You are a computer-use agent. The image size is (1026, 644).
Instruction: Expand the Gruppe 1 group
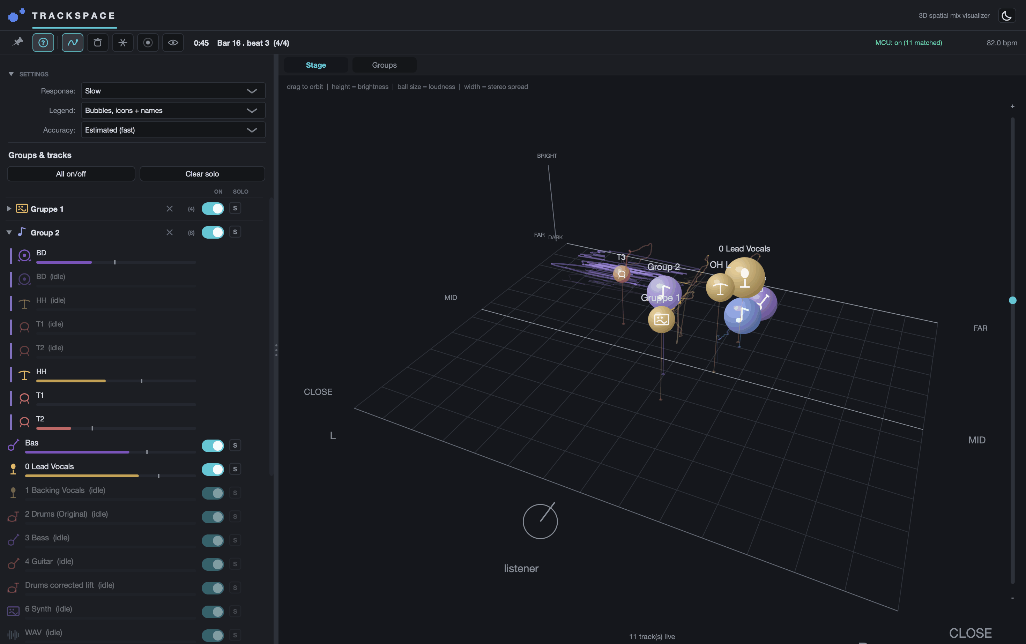click(9, 209)
